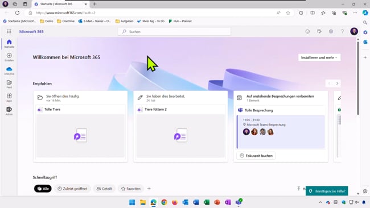Open the Startseite Microsoft bookmark
370x208 pixels.
coord(19,21)
